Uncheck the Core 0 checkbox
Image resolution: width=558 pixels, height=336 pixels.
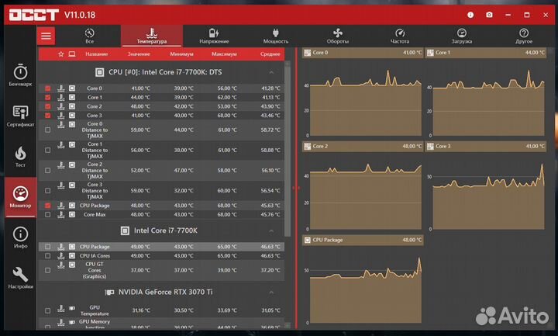tap(48, 88)
